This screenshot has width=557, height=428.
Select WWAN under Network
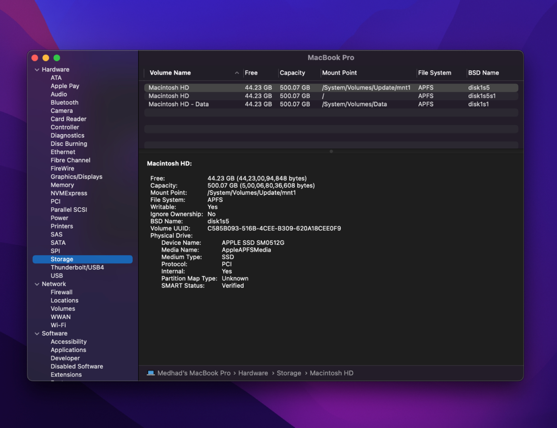61,317
